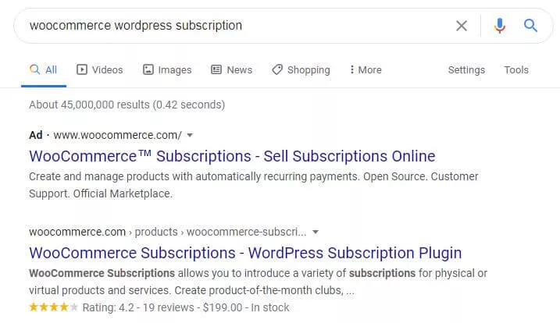The image size is (560, 323).
Task: Click the blue search magnifier icon
Action: click(x=531, y=26)
